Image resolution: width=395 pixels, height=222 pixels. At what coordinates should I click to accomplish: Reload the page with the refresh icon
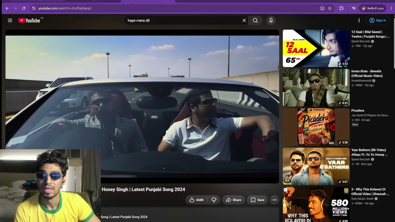24,8
